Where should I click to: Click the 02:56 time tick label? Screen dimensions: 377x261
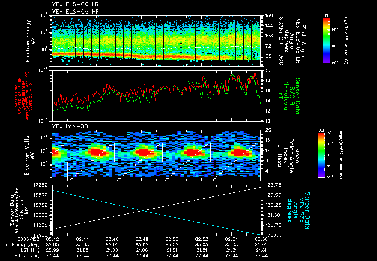(x=261, y=239)
